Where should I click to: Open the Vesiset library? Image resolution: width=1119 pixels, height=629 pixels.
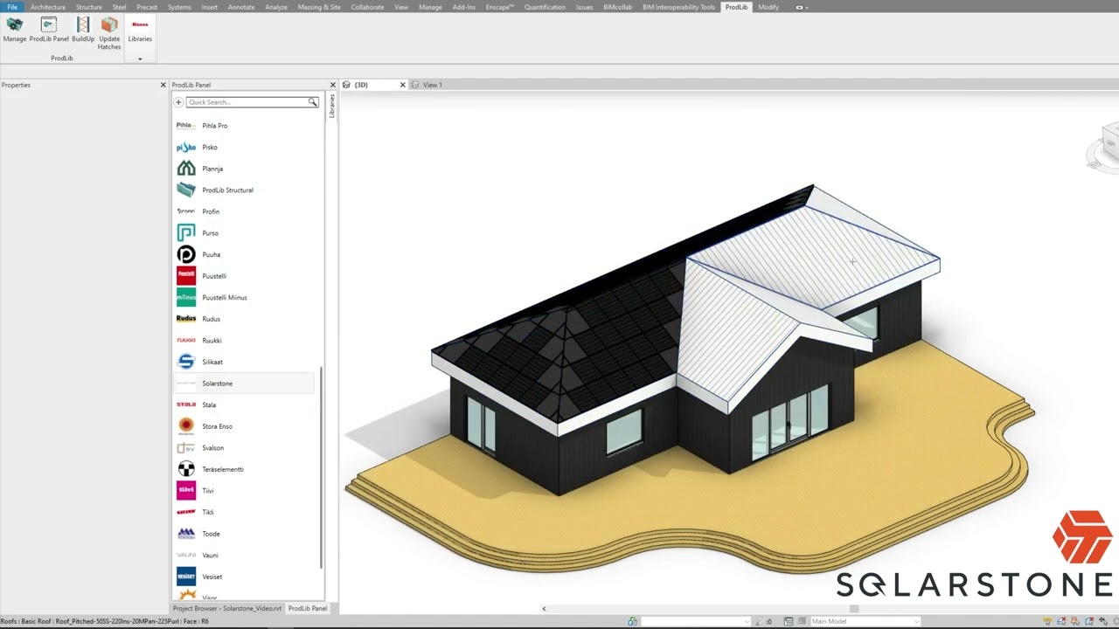(244, 577)
